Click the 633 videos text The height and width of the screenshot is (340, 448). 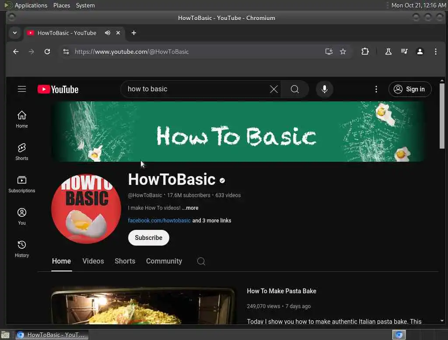pos(228,195)
